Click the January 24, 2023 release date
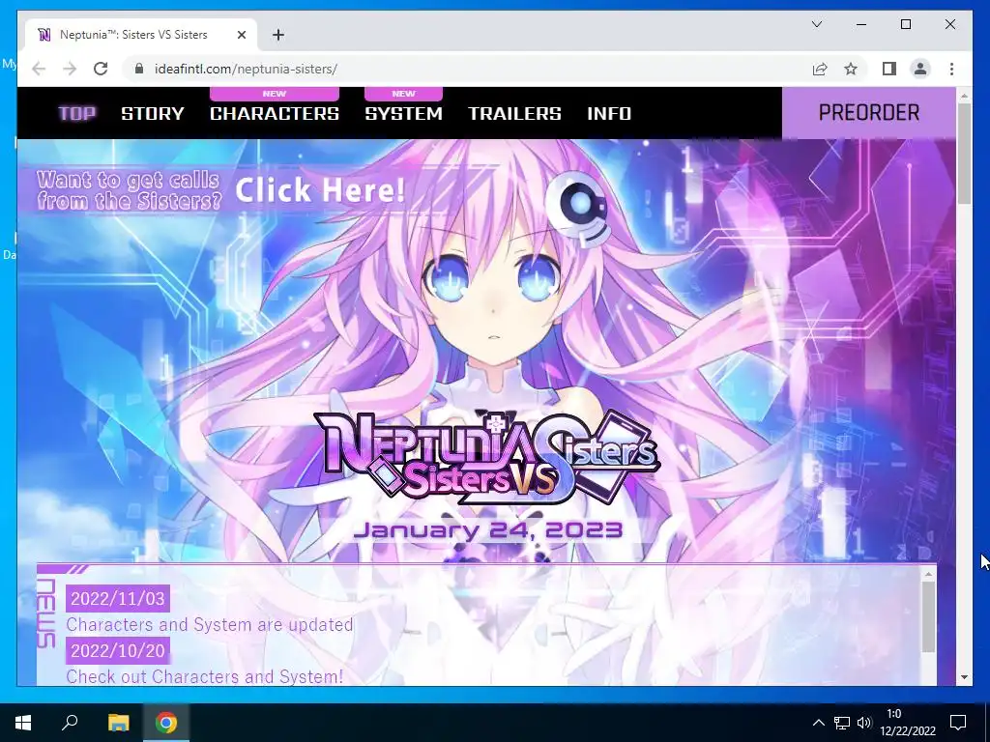This screenshot has height=742, width=990. (488, 530)
